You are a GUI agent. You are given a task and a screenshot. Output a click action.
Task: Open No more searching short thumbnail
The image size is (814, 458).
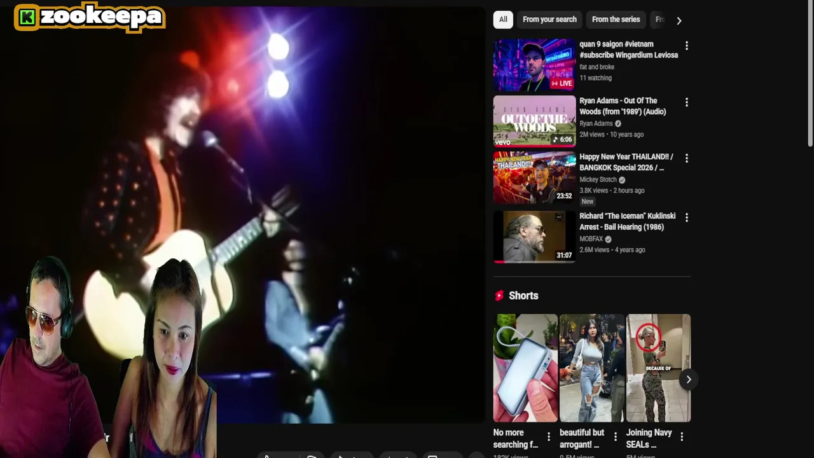click(x=525, y=368)
